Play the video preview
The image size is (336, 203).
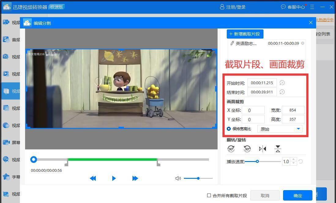tap(114, 178)
